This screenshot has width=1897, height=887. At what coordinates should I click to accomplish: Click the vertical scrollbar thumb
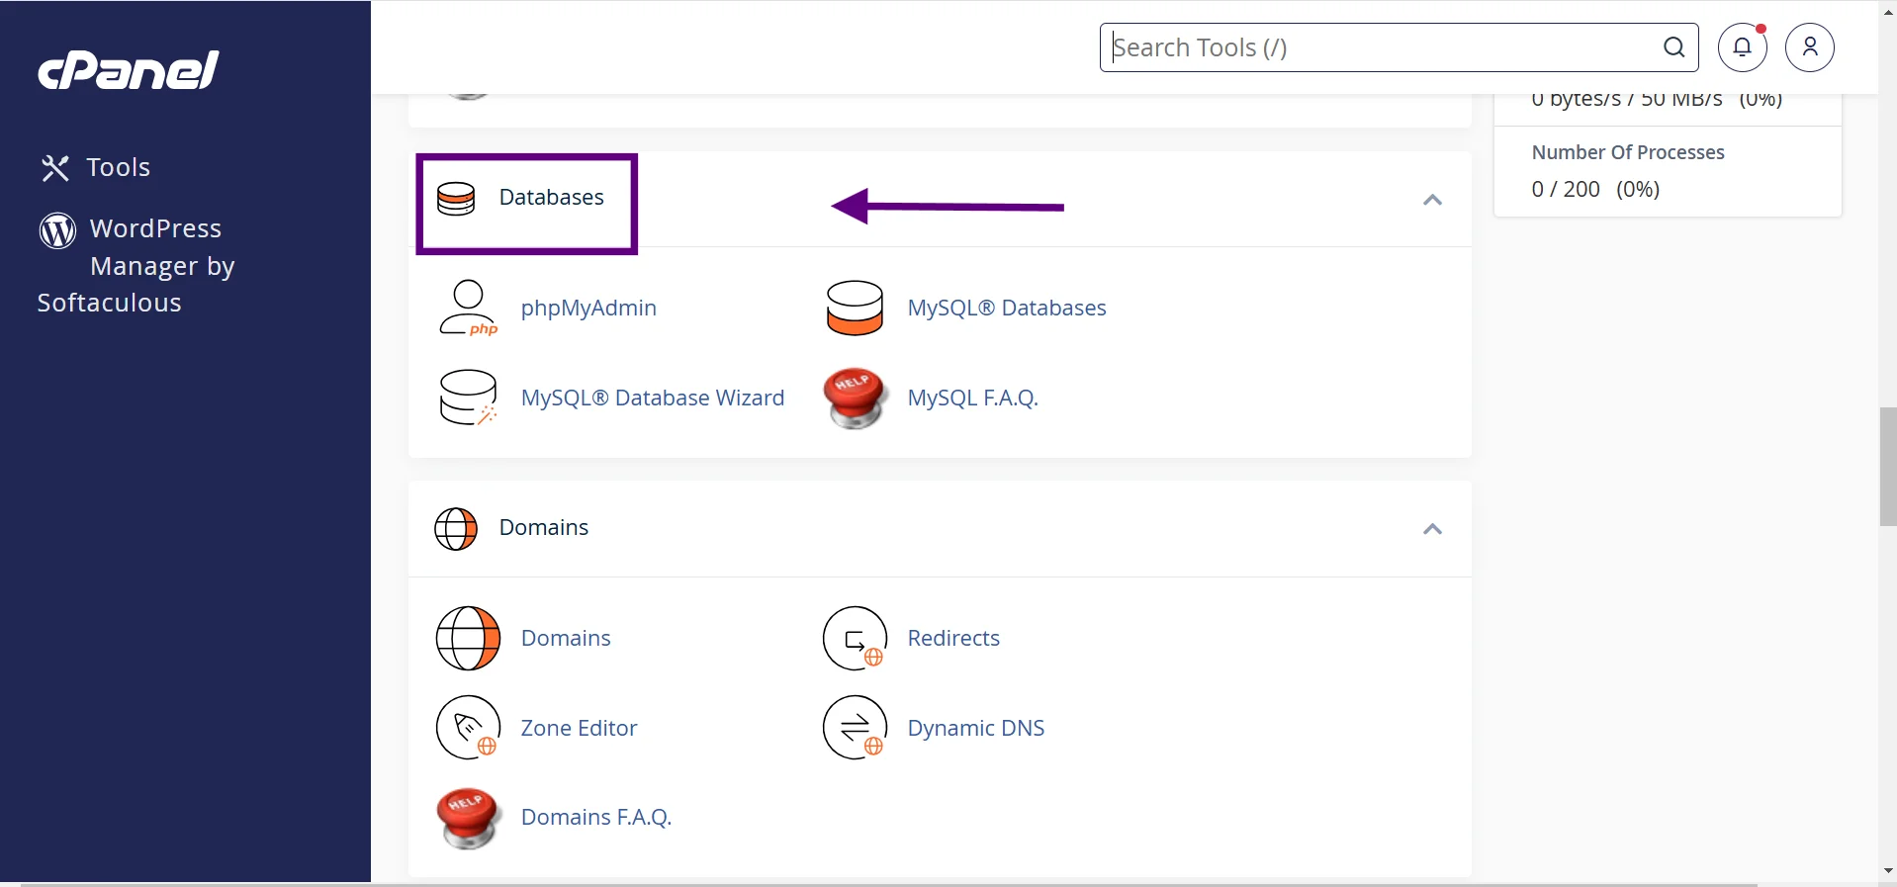pos(1888,466)
